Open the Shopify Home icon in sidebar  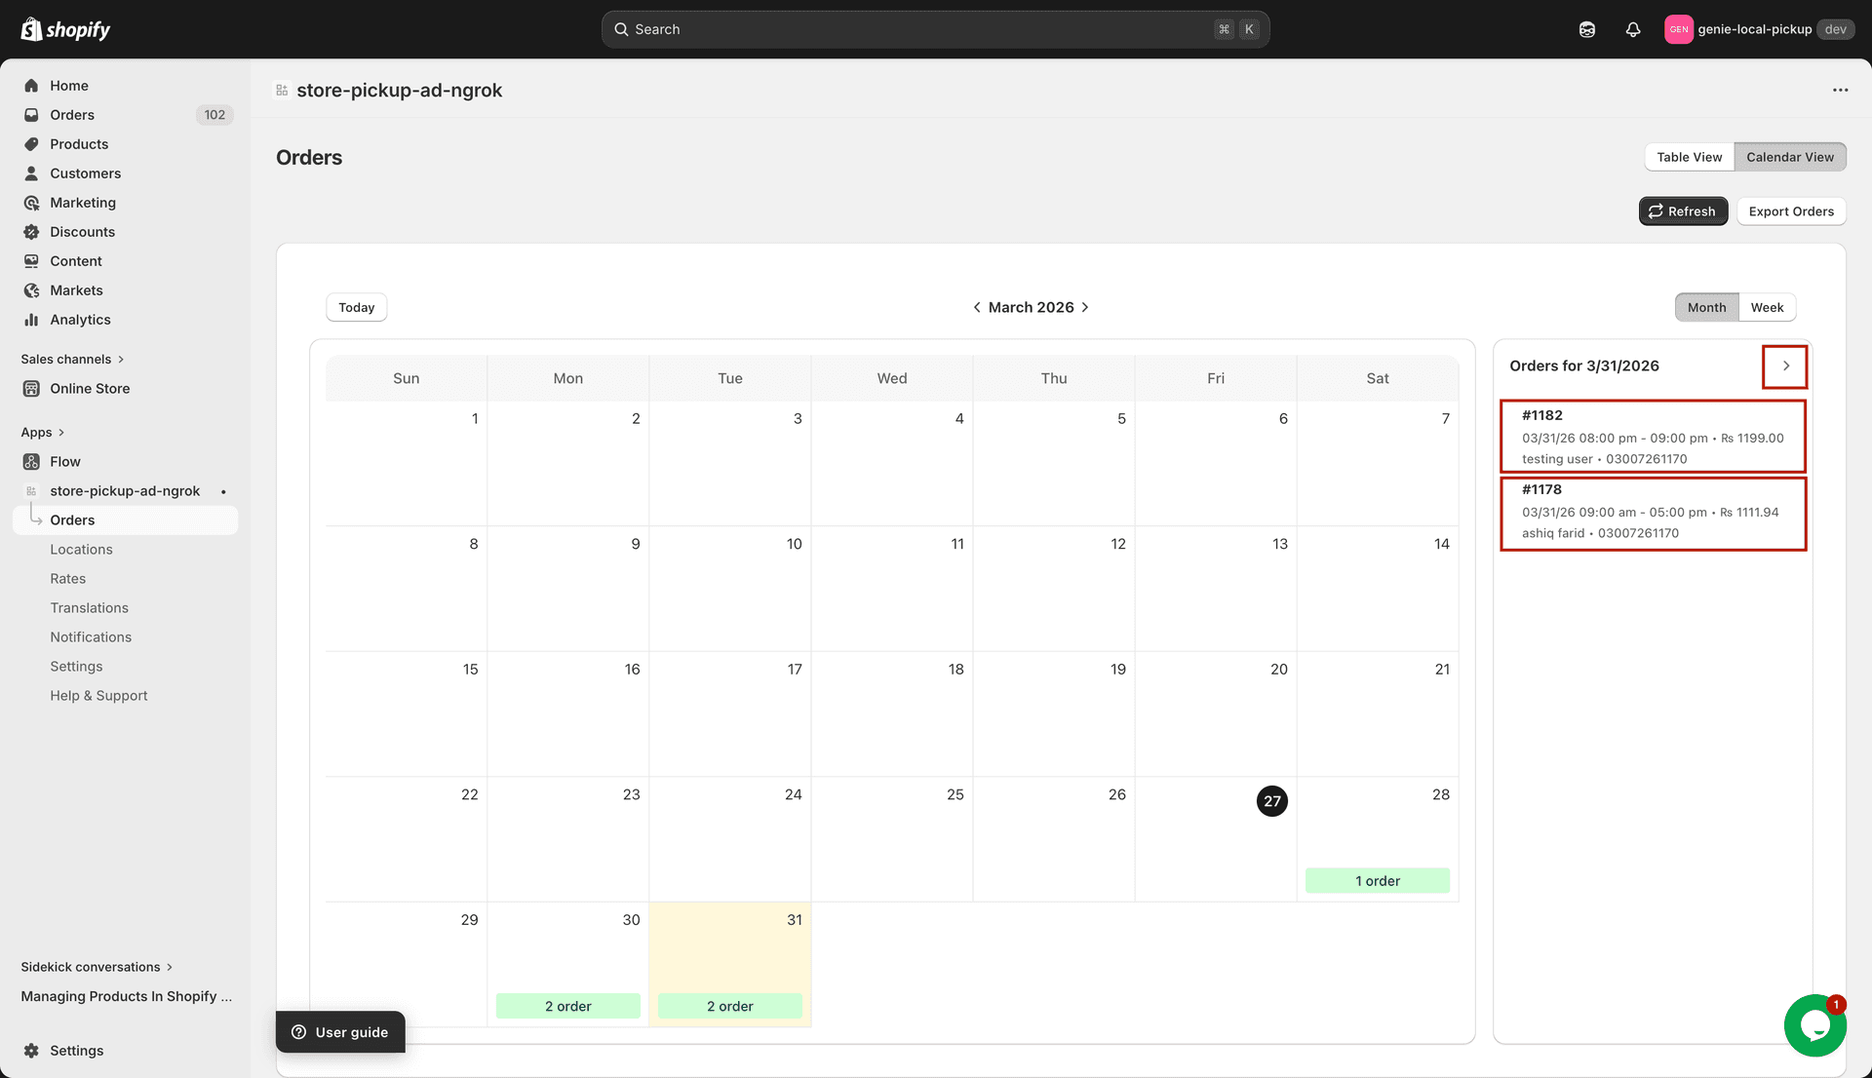coord(32,86)
